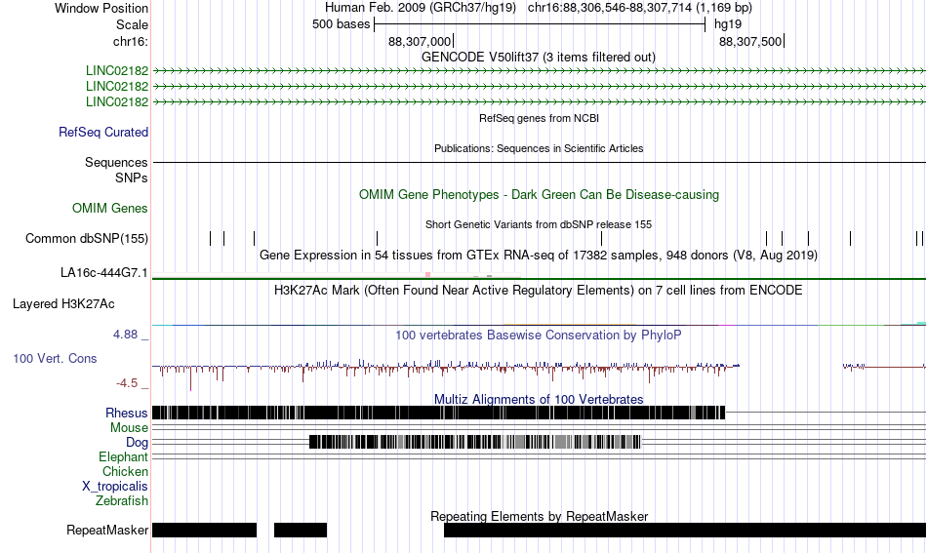Click the 88,307,000 coordinate marker
This screenshot has width=927, height=553.
coord(421,41)
